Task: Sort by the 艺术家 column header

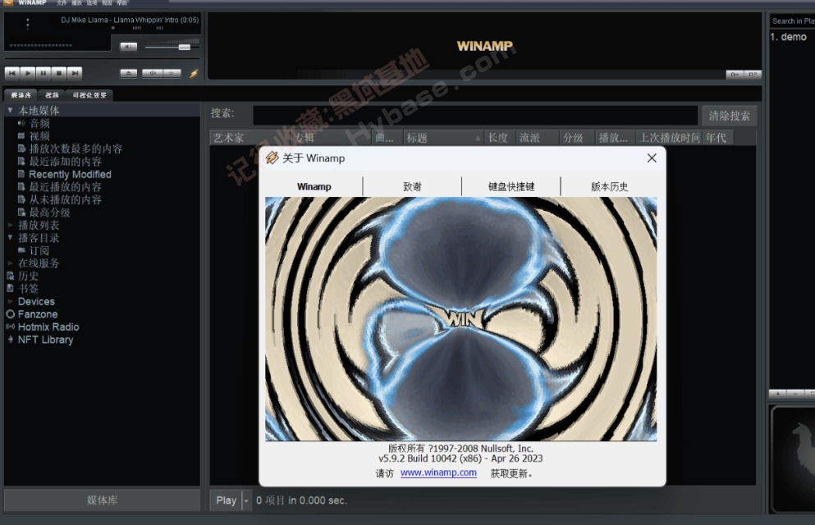Action: tap(250, 138)
